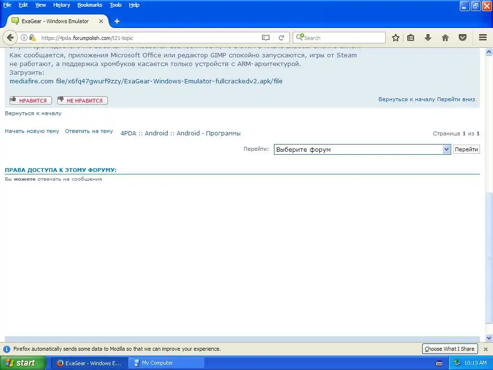The width and height of the screenshot is (493, 370).
Task: Click keyboard icon in taskbar tray
Action: pyautogui.click(x=439, y=363)
